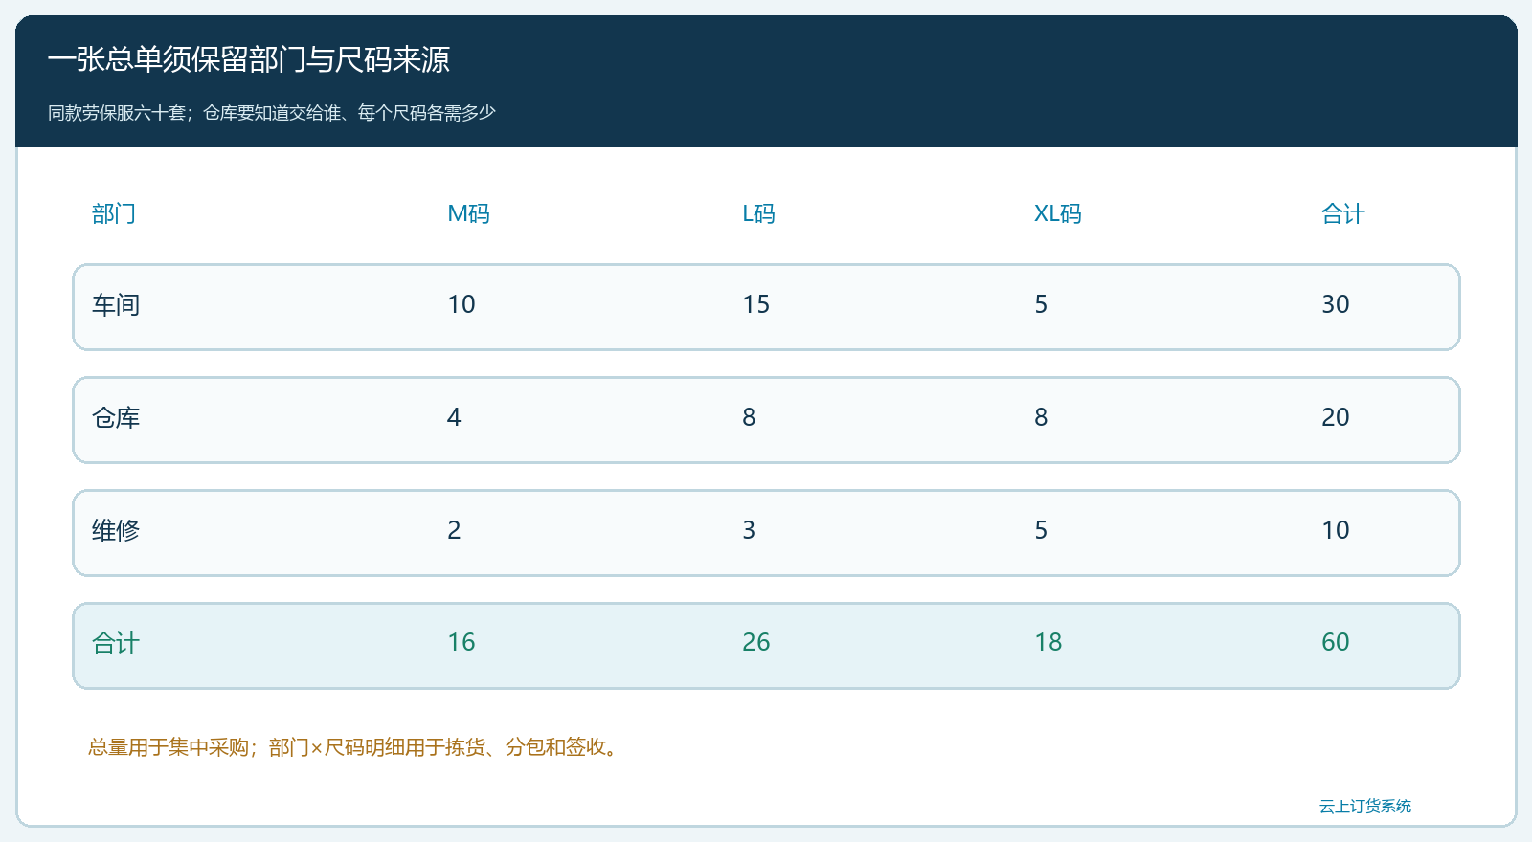Click M码 column total 16
1532x842 pixels.
[462, 642]
